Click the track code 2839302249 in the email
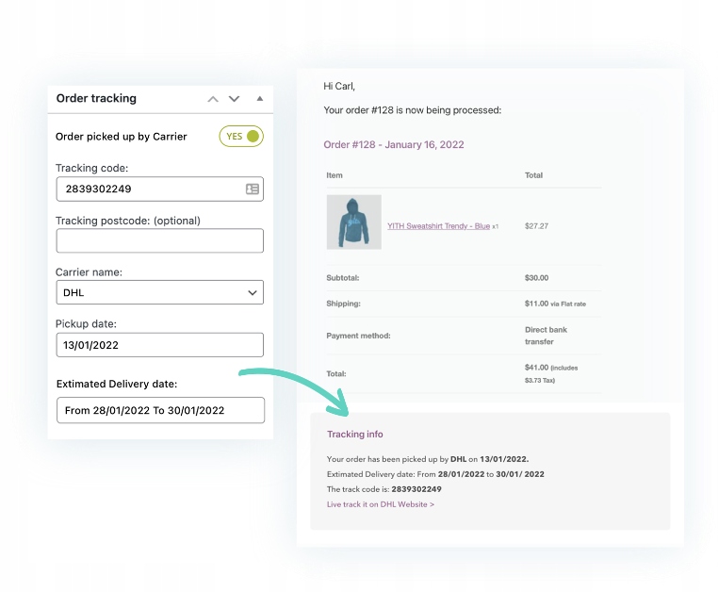Screen dimensions: 718x592 416,489
